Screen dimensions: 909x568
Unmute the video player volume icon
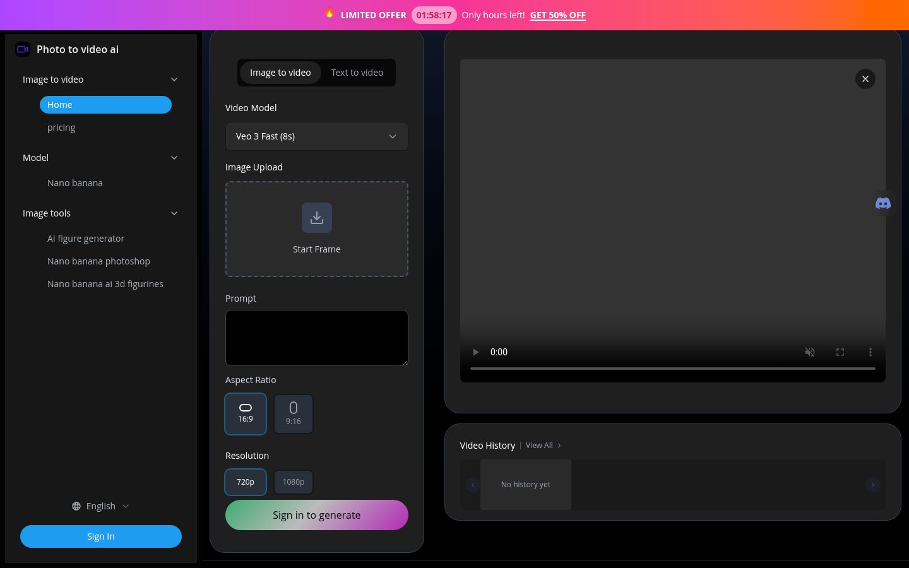(x=810, y=352)
